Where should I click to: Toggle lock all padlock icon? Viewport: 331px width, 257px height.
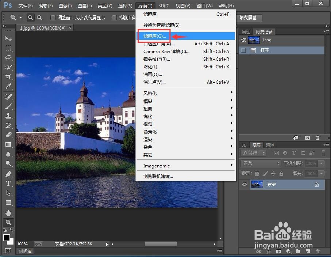tap(281, 174)
